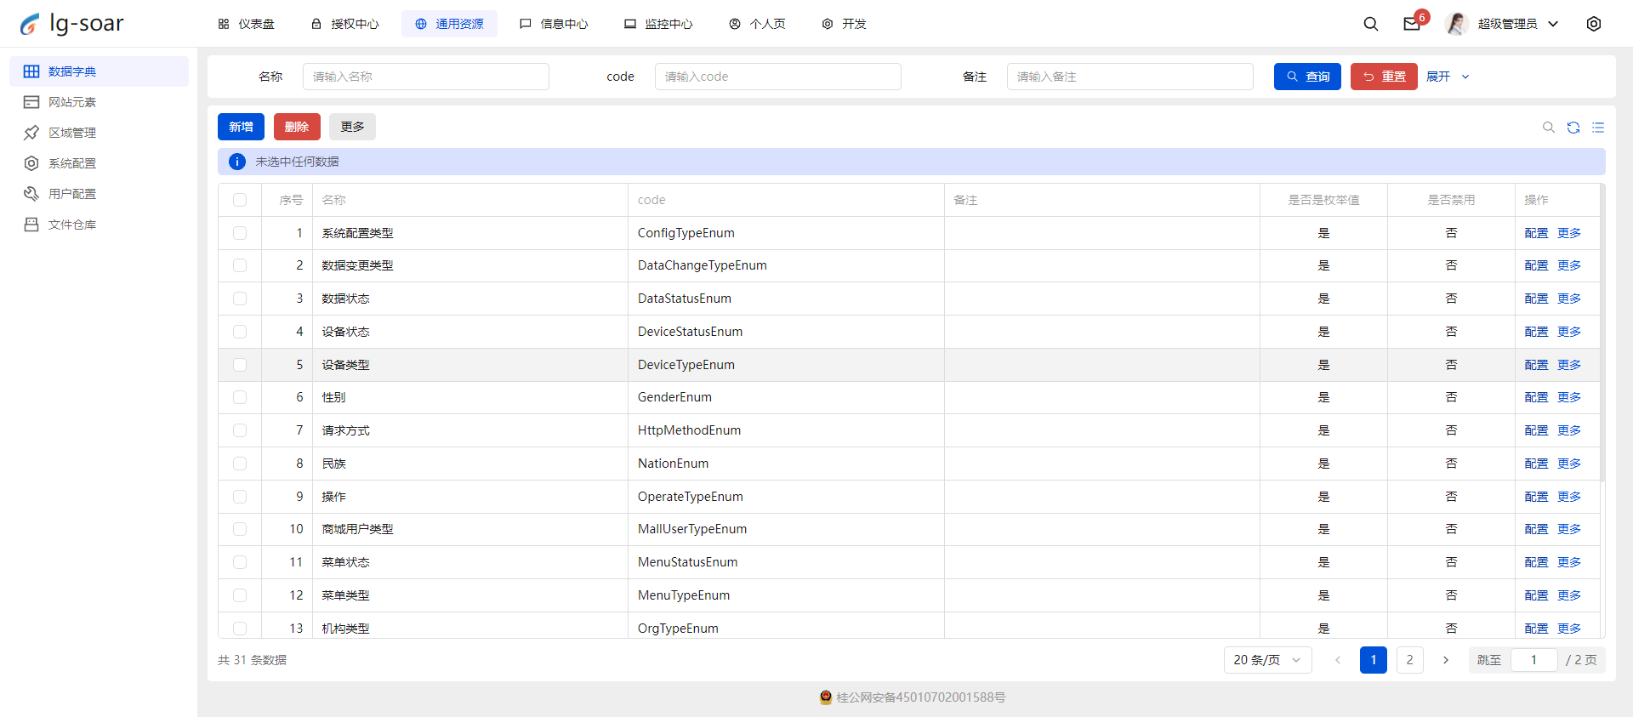Screen dimensions: 1633x717
Task: Go to next page with right arrow
Action: tap(1446, 660)
